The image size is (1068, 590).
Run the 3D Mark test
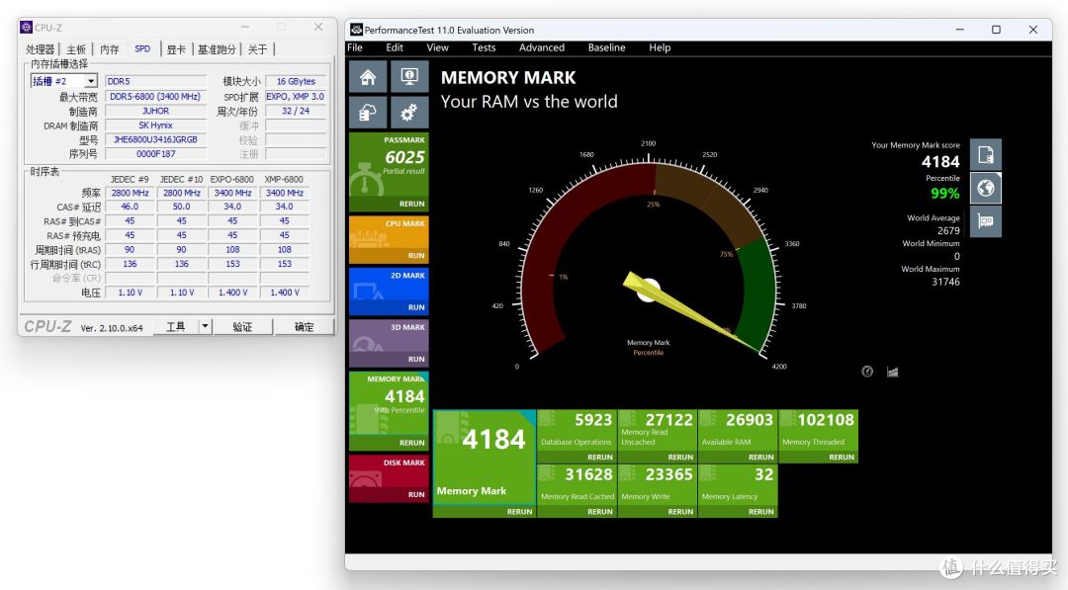pyautogui.click(x=416, y=359)
